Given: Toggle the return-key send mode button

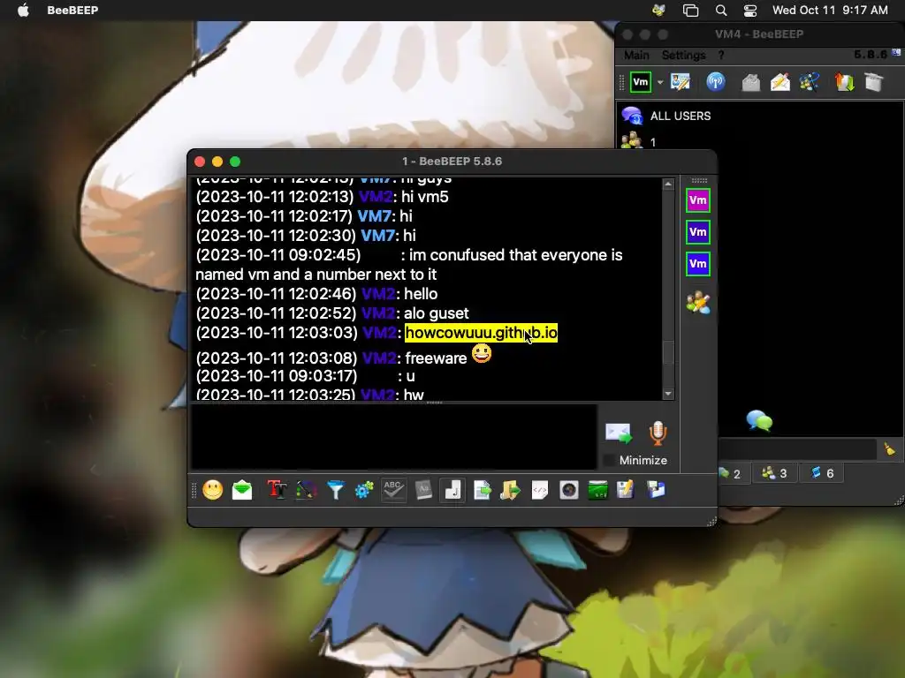Looking at the screenshot, I should 452,490.
